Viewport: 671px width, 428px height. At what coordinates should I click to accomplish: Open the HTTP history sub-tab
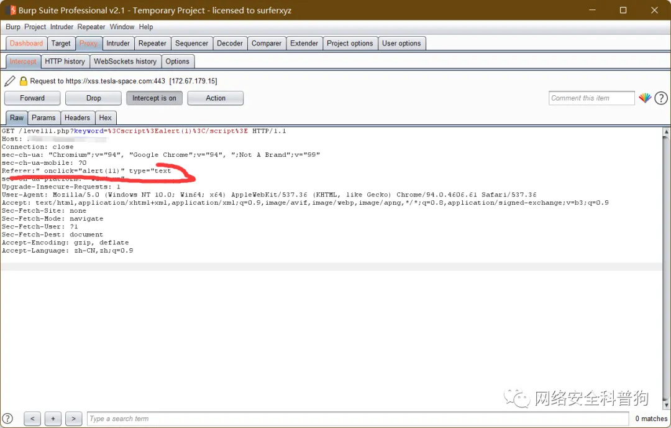[65, 61]
